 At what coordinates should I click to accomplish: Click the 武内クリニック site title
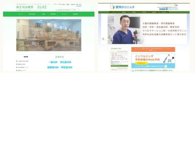tap(125, 7)
